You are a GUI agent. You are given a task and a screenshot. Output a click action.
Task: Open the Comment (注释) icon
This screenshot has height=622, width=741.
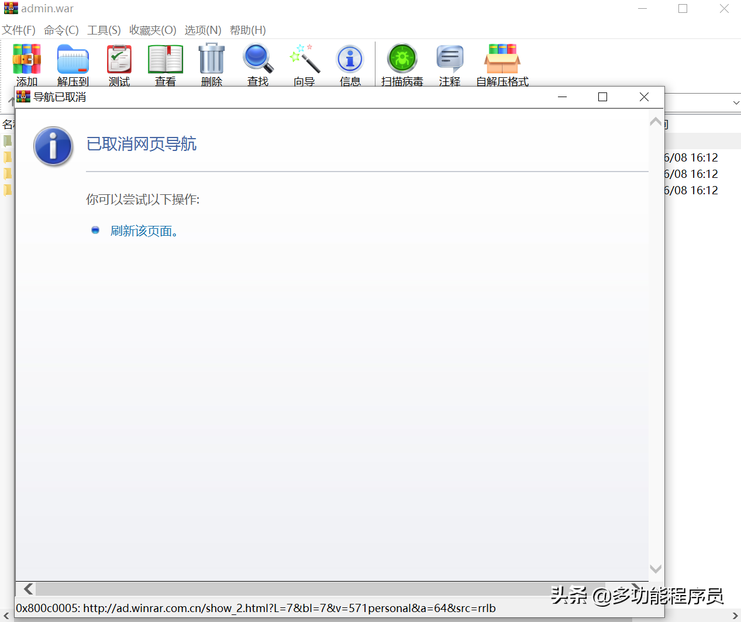[x=450, y=59]
